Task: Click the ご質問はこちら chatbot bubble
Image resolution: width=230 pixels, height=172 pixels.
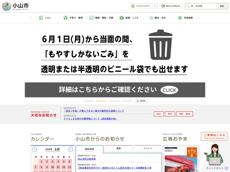Action: [x=214, y=136]
